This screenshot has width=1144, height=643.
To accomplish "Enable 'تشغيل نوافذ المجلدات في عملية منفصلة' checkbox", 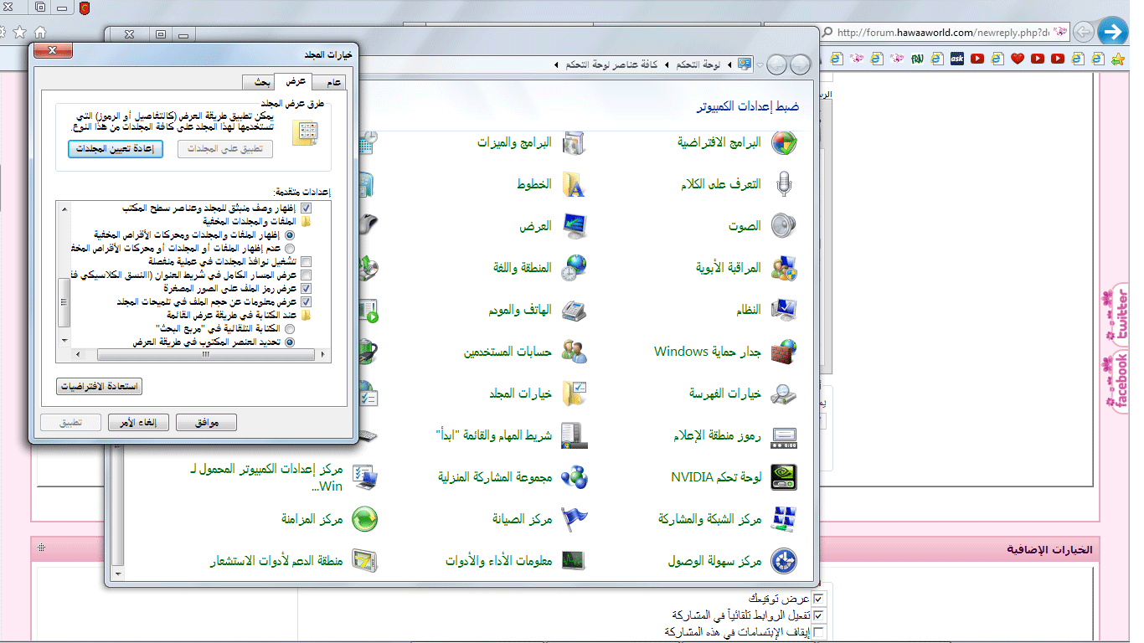I will (x=306, y=261).
